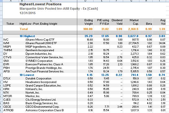Click 'High/Low - Port. Ending Weight' header
The image size is (169, 113).
[38, 24]
